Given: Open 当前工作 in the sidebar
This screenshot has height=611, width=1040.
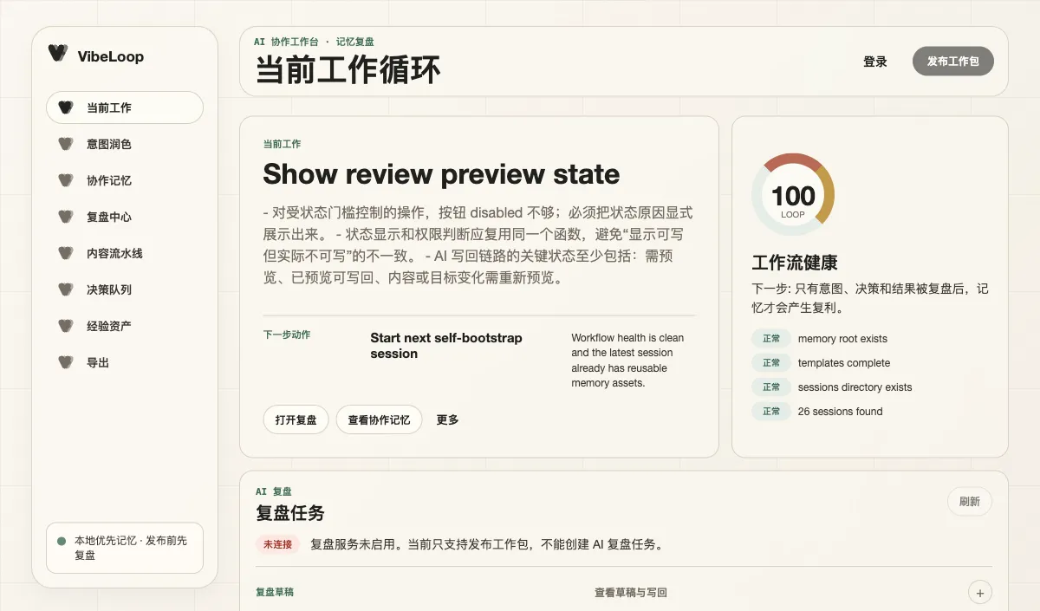Looking at the screenshot, I should coord(125,107).
